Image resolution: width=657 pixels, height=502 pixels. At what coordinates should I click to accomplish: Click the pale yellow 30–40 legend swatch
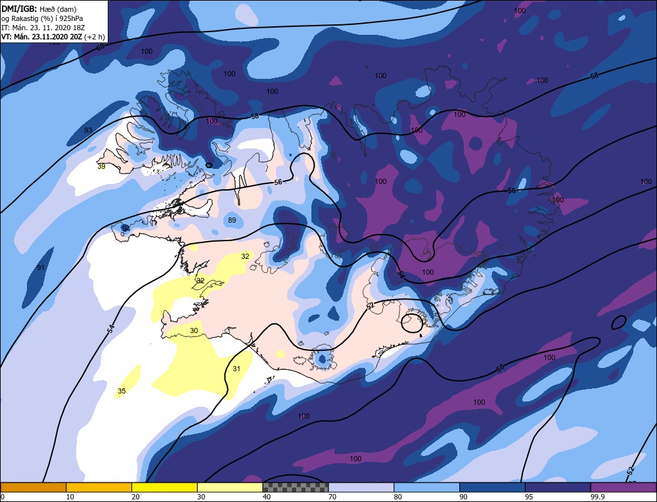pyautogui.click(x=230, y=487)
